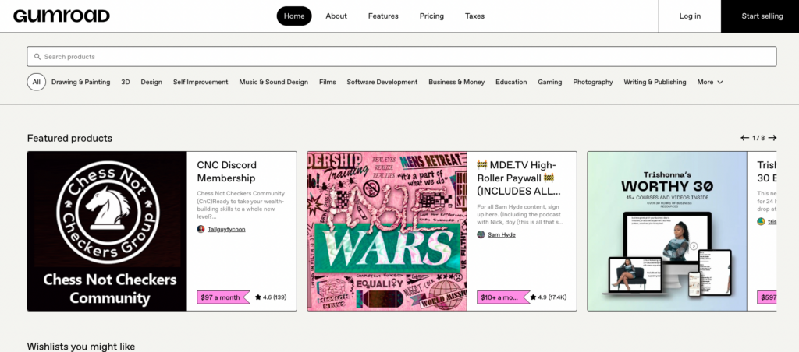This screenshot has width=799, height=352.
Task: Filter by Education category
Action: pyautogui.click(x=511, y=82)
